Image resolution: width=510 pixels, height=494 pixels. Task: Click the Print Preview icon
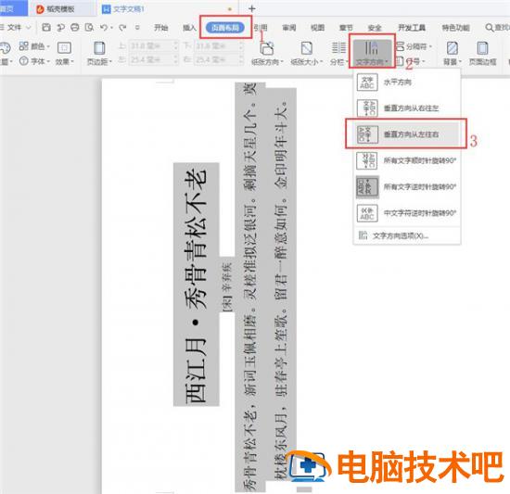[x=89, y=27]
